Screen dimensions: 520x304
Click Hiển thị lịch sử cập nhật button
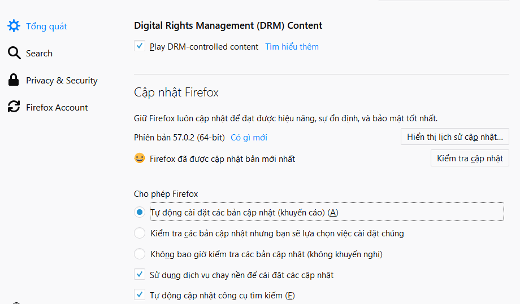coord(454,136)
